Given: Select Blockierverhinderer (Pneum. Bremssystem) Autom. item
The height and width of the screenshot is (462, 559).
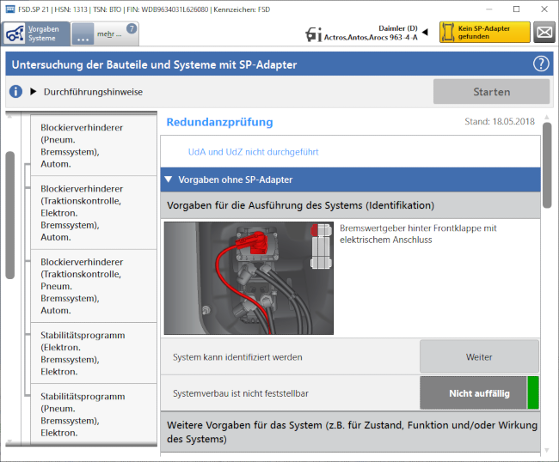Looking at the screenshot, I should [83, 146].
